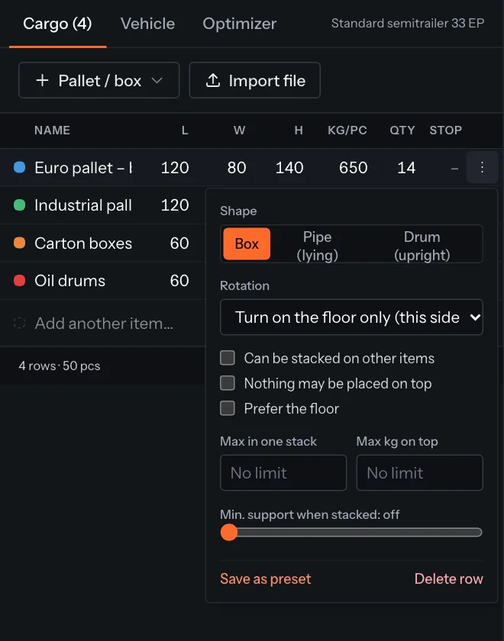Check Nothing may be placed on top
504x641 pixels.
coord(228,383)
